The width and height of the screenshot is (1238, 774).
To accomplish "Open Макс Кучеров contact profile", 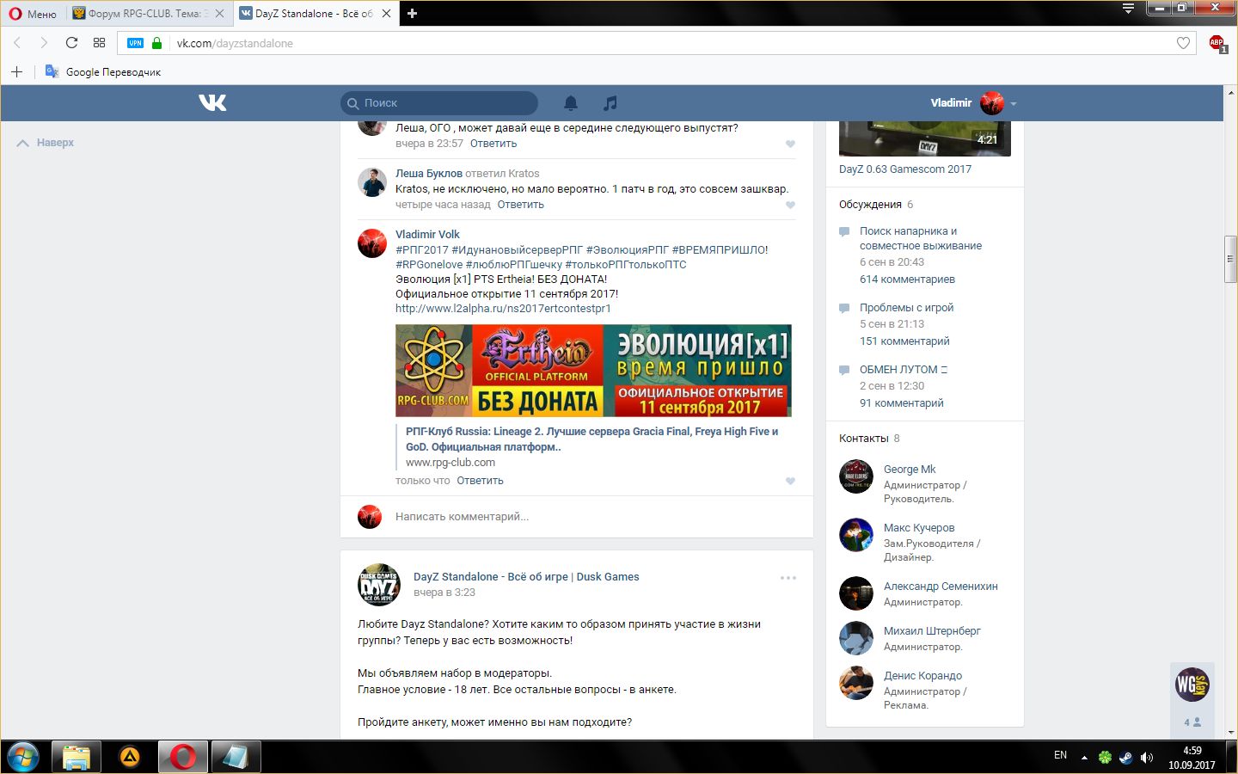I will click(x=919, y=528).
